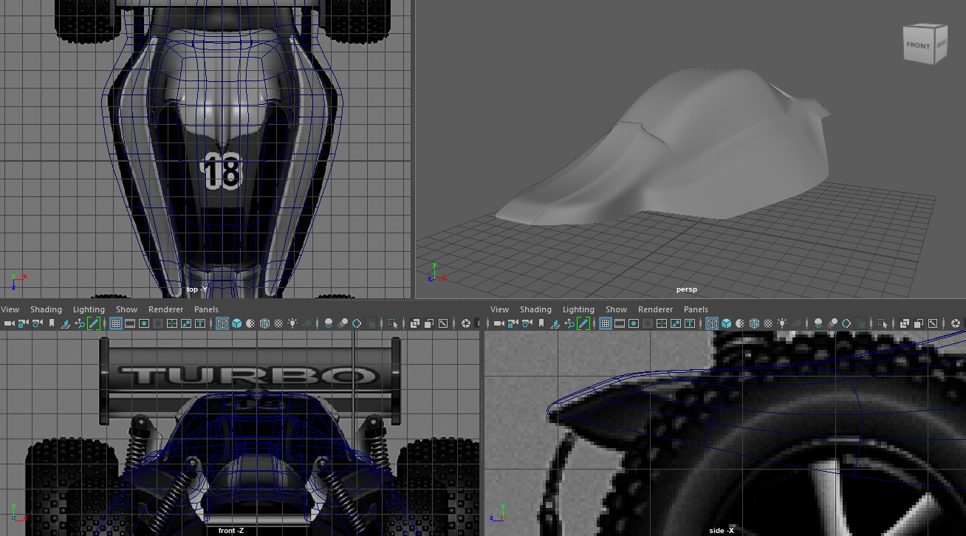Toggle the grid display in the front viewport
The height and width of the screenshot is (536, 966).
[117, 323]
